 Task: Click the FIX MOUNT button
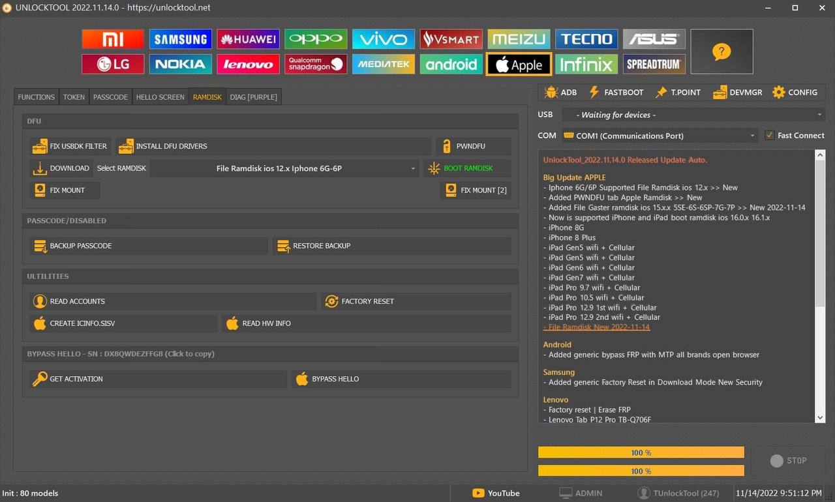65,190
